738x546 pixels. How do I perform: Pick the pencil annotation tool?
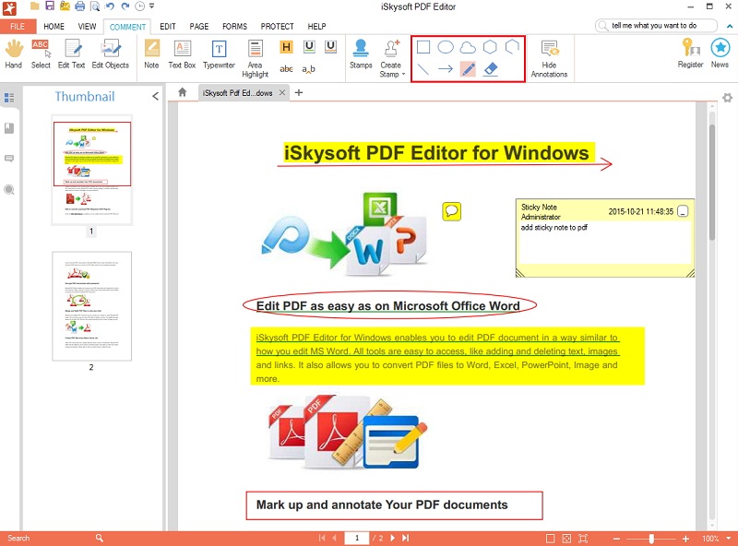tap(469, 67)
